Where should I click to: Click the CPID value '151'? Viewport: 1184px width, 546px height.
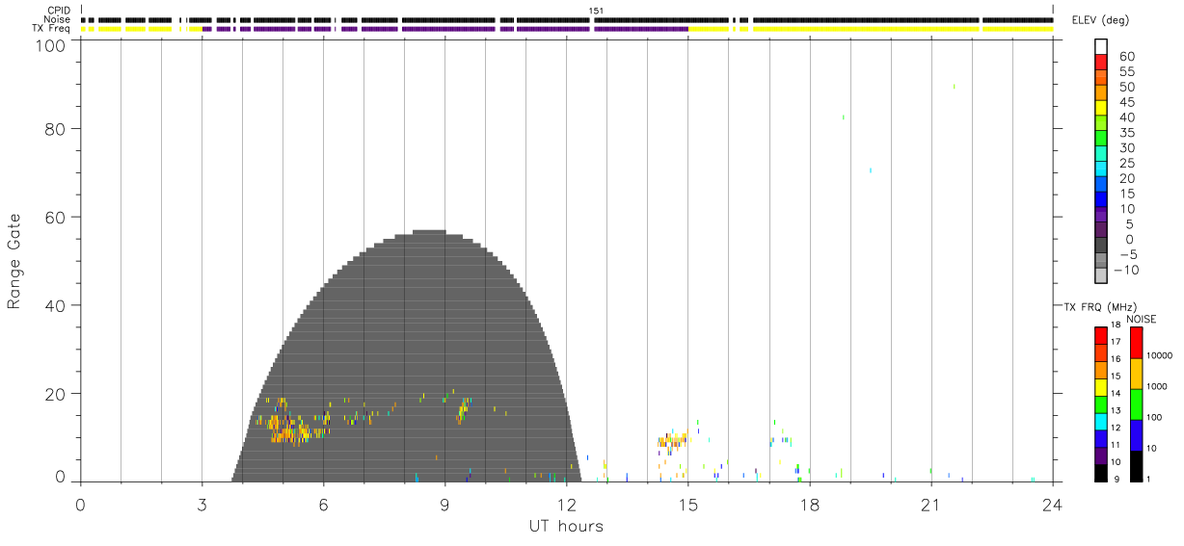point(597,11)
